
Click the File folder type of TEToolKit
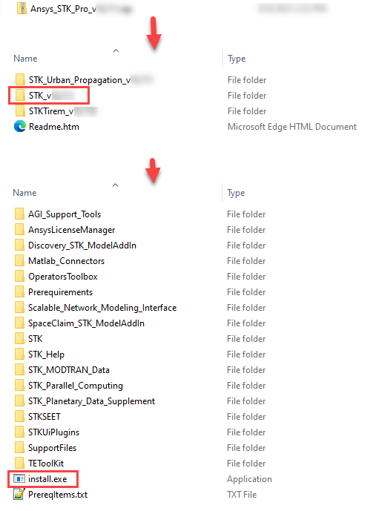click(x=246, y=464)
